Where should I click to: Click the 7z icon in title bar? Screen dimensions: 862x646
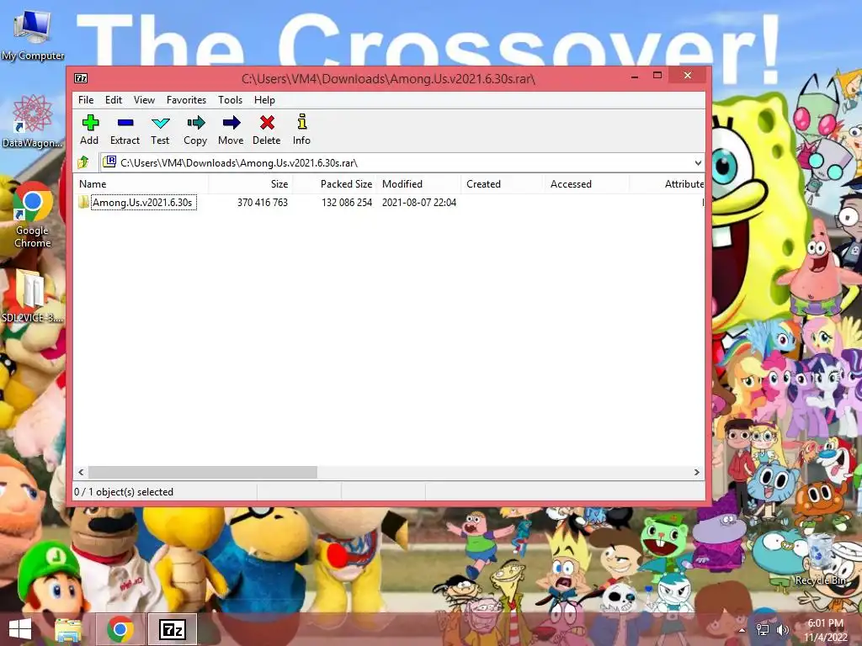pyautogui.click(x=81, y=78)
